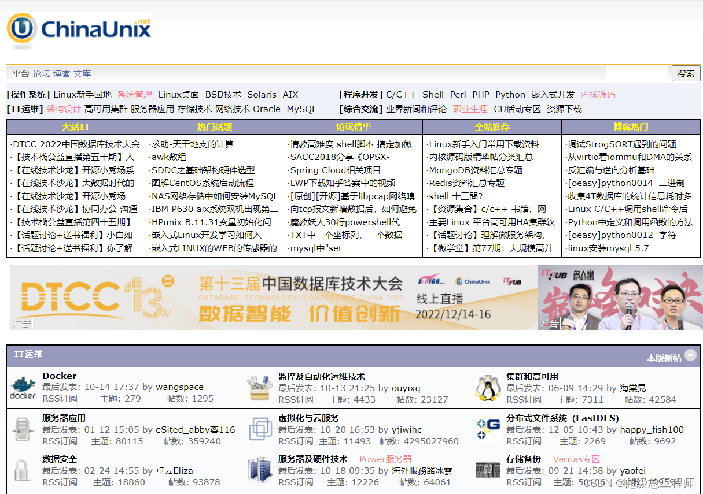Open the Veritas专区 sub-forum link

click(x=576, y=459)
